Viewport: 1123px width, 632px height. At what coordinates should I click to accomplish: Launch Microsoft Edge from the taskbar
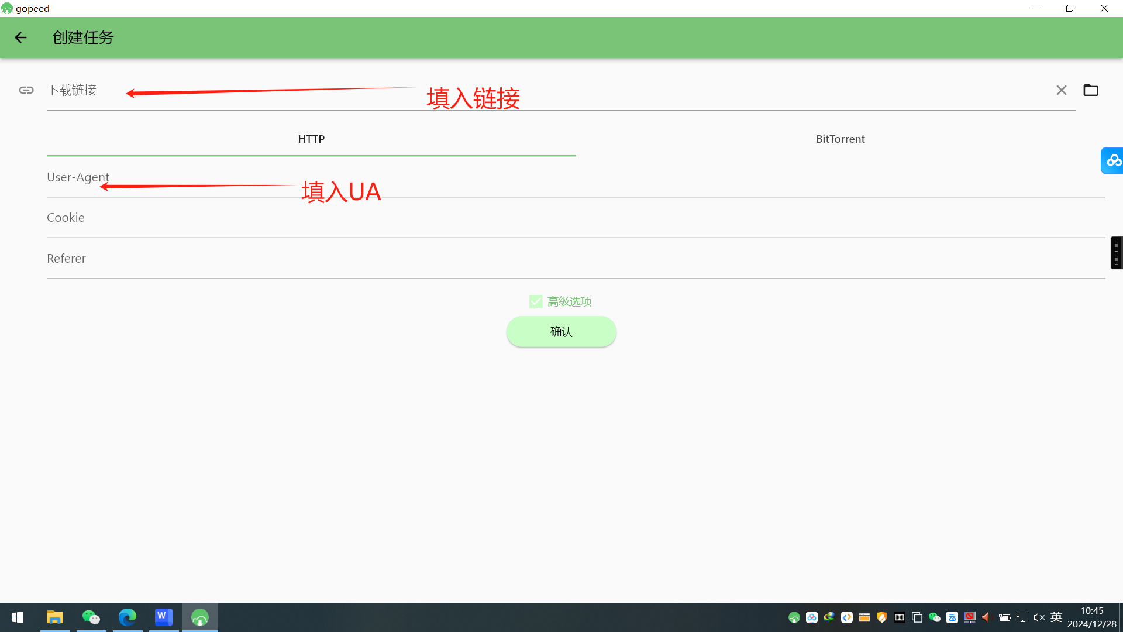127,617
